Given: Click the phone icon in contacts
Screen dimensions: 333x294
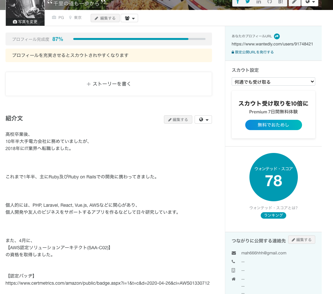Looking at the screenshot, I should (233, 261).
